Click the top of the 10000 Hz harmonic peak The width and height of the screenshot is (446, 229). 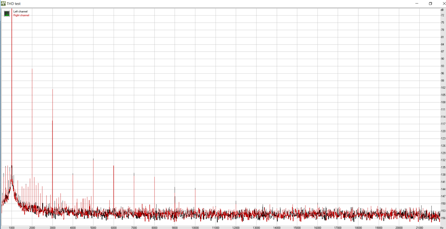pyautogui.click(x=195, y=188)
